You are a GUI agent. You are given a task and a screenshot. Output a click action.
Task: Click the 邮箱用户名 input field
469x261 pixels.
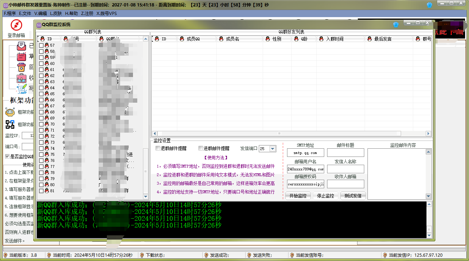306,169
